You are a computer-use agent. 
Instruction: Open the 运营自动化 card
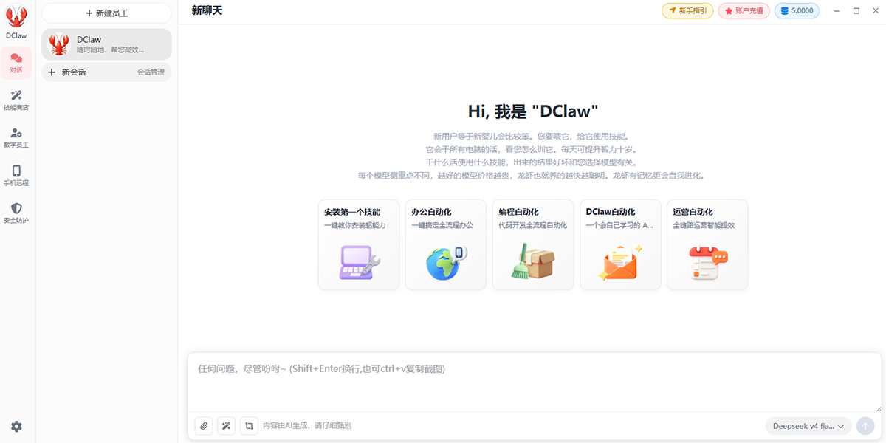click(x=707, y=244)
